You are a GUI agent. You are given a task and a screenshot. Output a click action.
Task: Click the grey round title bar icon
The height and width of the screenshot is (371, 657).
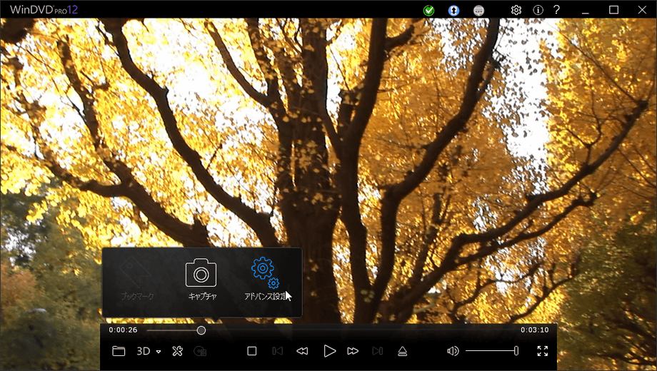[478, 10]
